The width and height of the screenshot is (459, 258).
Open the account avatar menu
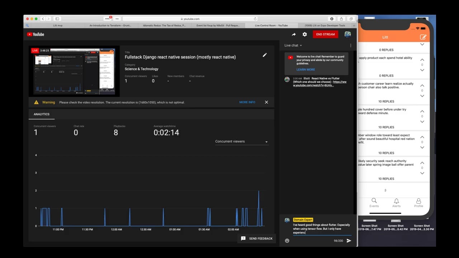click(347, 34)
